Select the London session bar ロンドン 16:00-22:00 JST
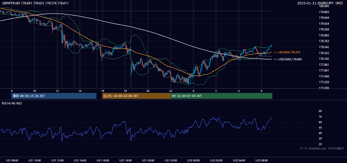 click(136, 96)
